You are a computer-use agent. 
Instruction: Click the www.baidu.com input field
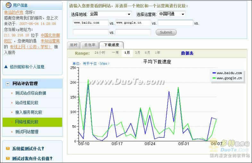point(90,23)
